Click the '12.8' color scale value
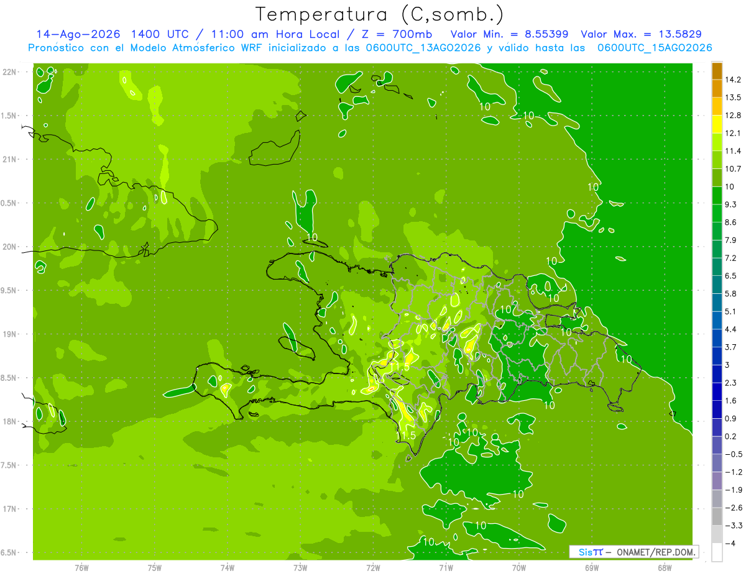The image size is (746, 576). tap(733, 116)
